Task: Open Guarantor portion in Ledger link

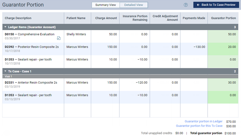Action: click(204, 121)
